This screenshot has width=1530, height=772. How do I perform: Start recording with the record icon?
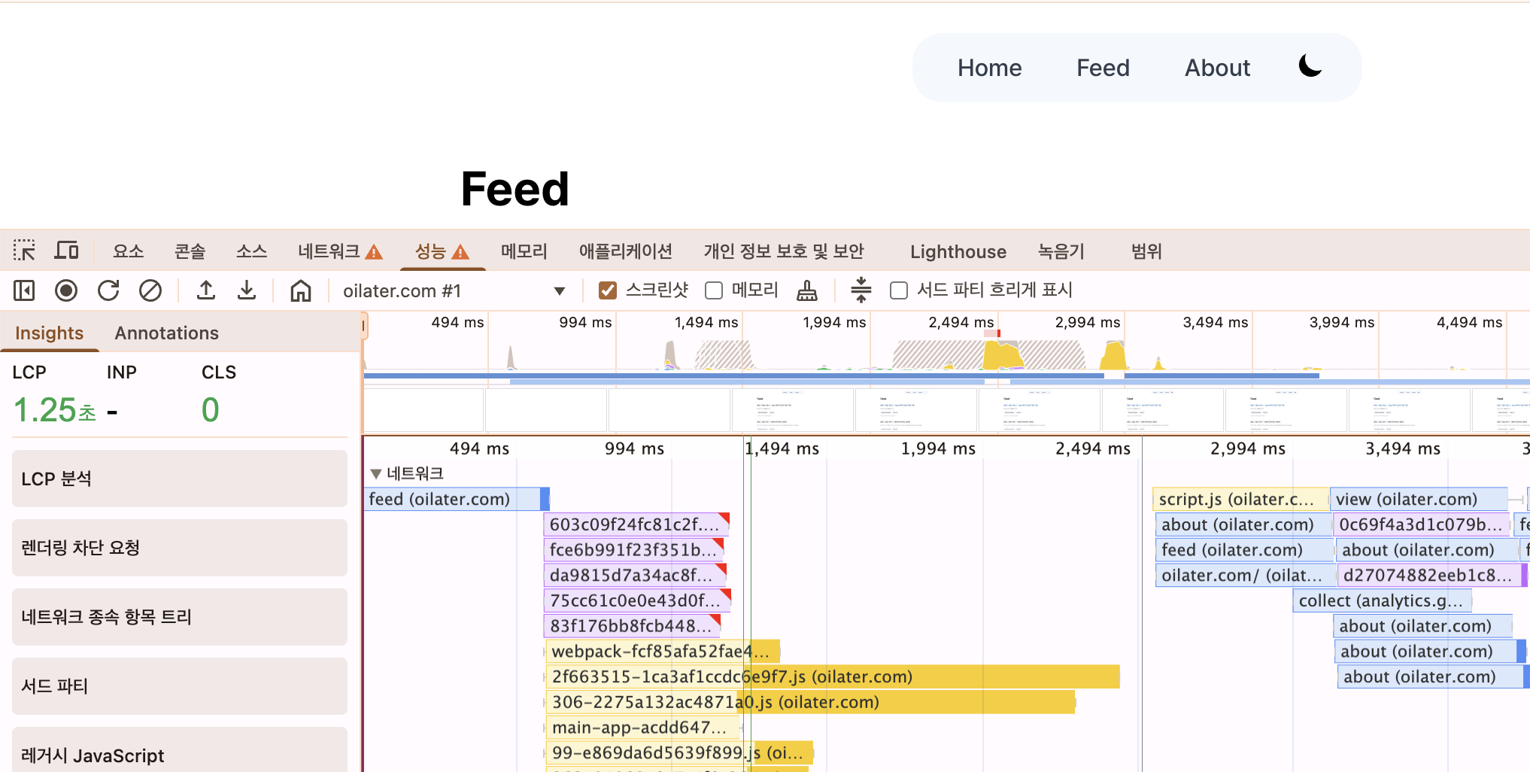[66, 290]
